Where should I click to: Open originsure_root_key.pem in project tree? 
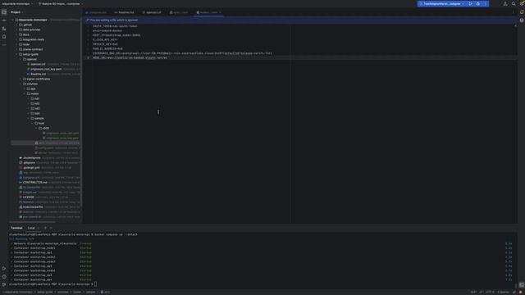click(46, 69)
